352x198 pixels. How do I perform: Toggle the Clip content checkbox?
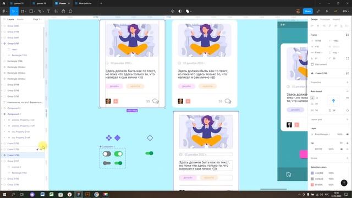click(x=312, y=64)
